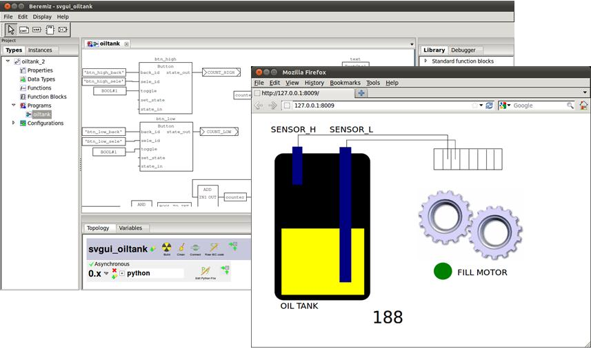Click the red delete python plugin icon

click(x=114, y=270)
